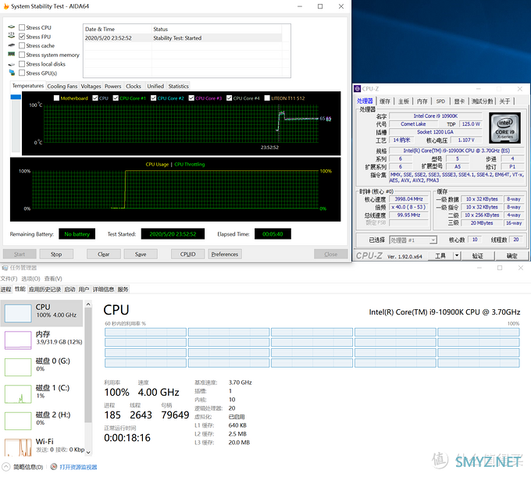Click the Task Manager sidebar scrollbar thumb

coord(88,365)
